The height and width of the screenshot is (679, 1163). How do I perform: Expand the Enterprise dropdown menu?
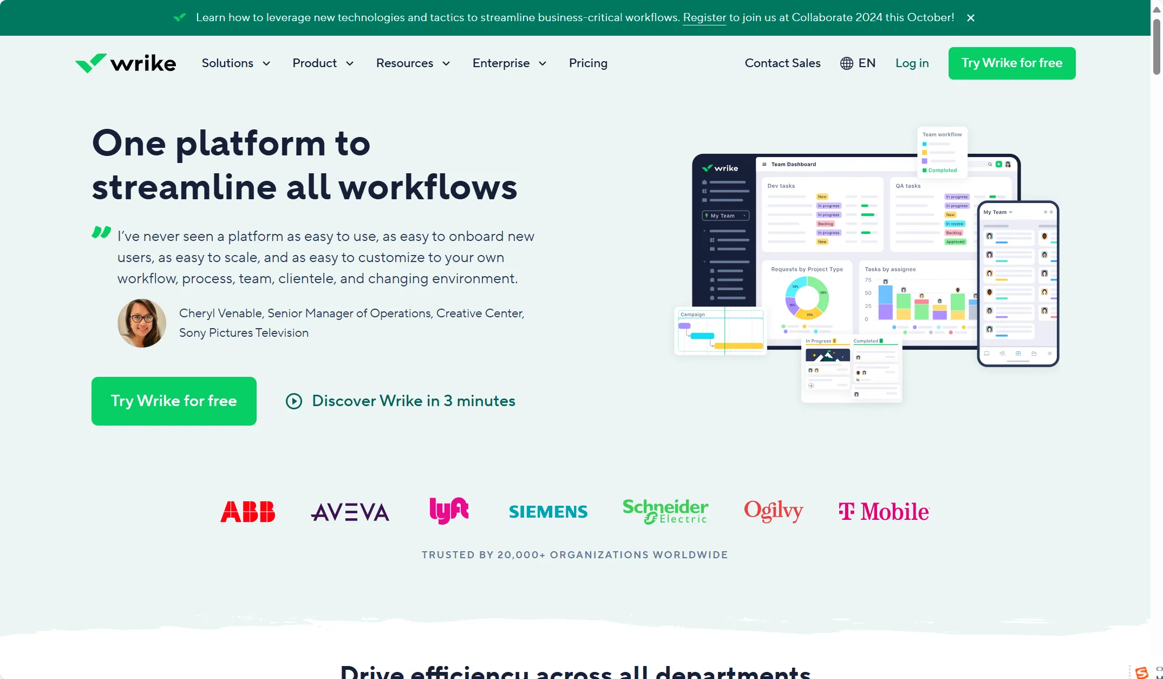point(509,63)
